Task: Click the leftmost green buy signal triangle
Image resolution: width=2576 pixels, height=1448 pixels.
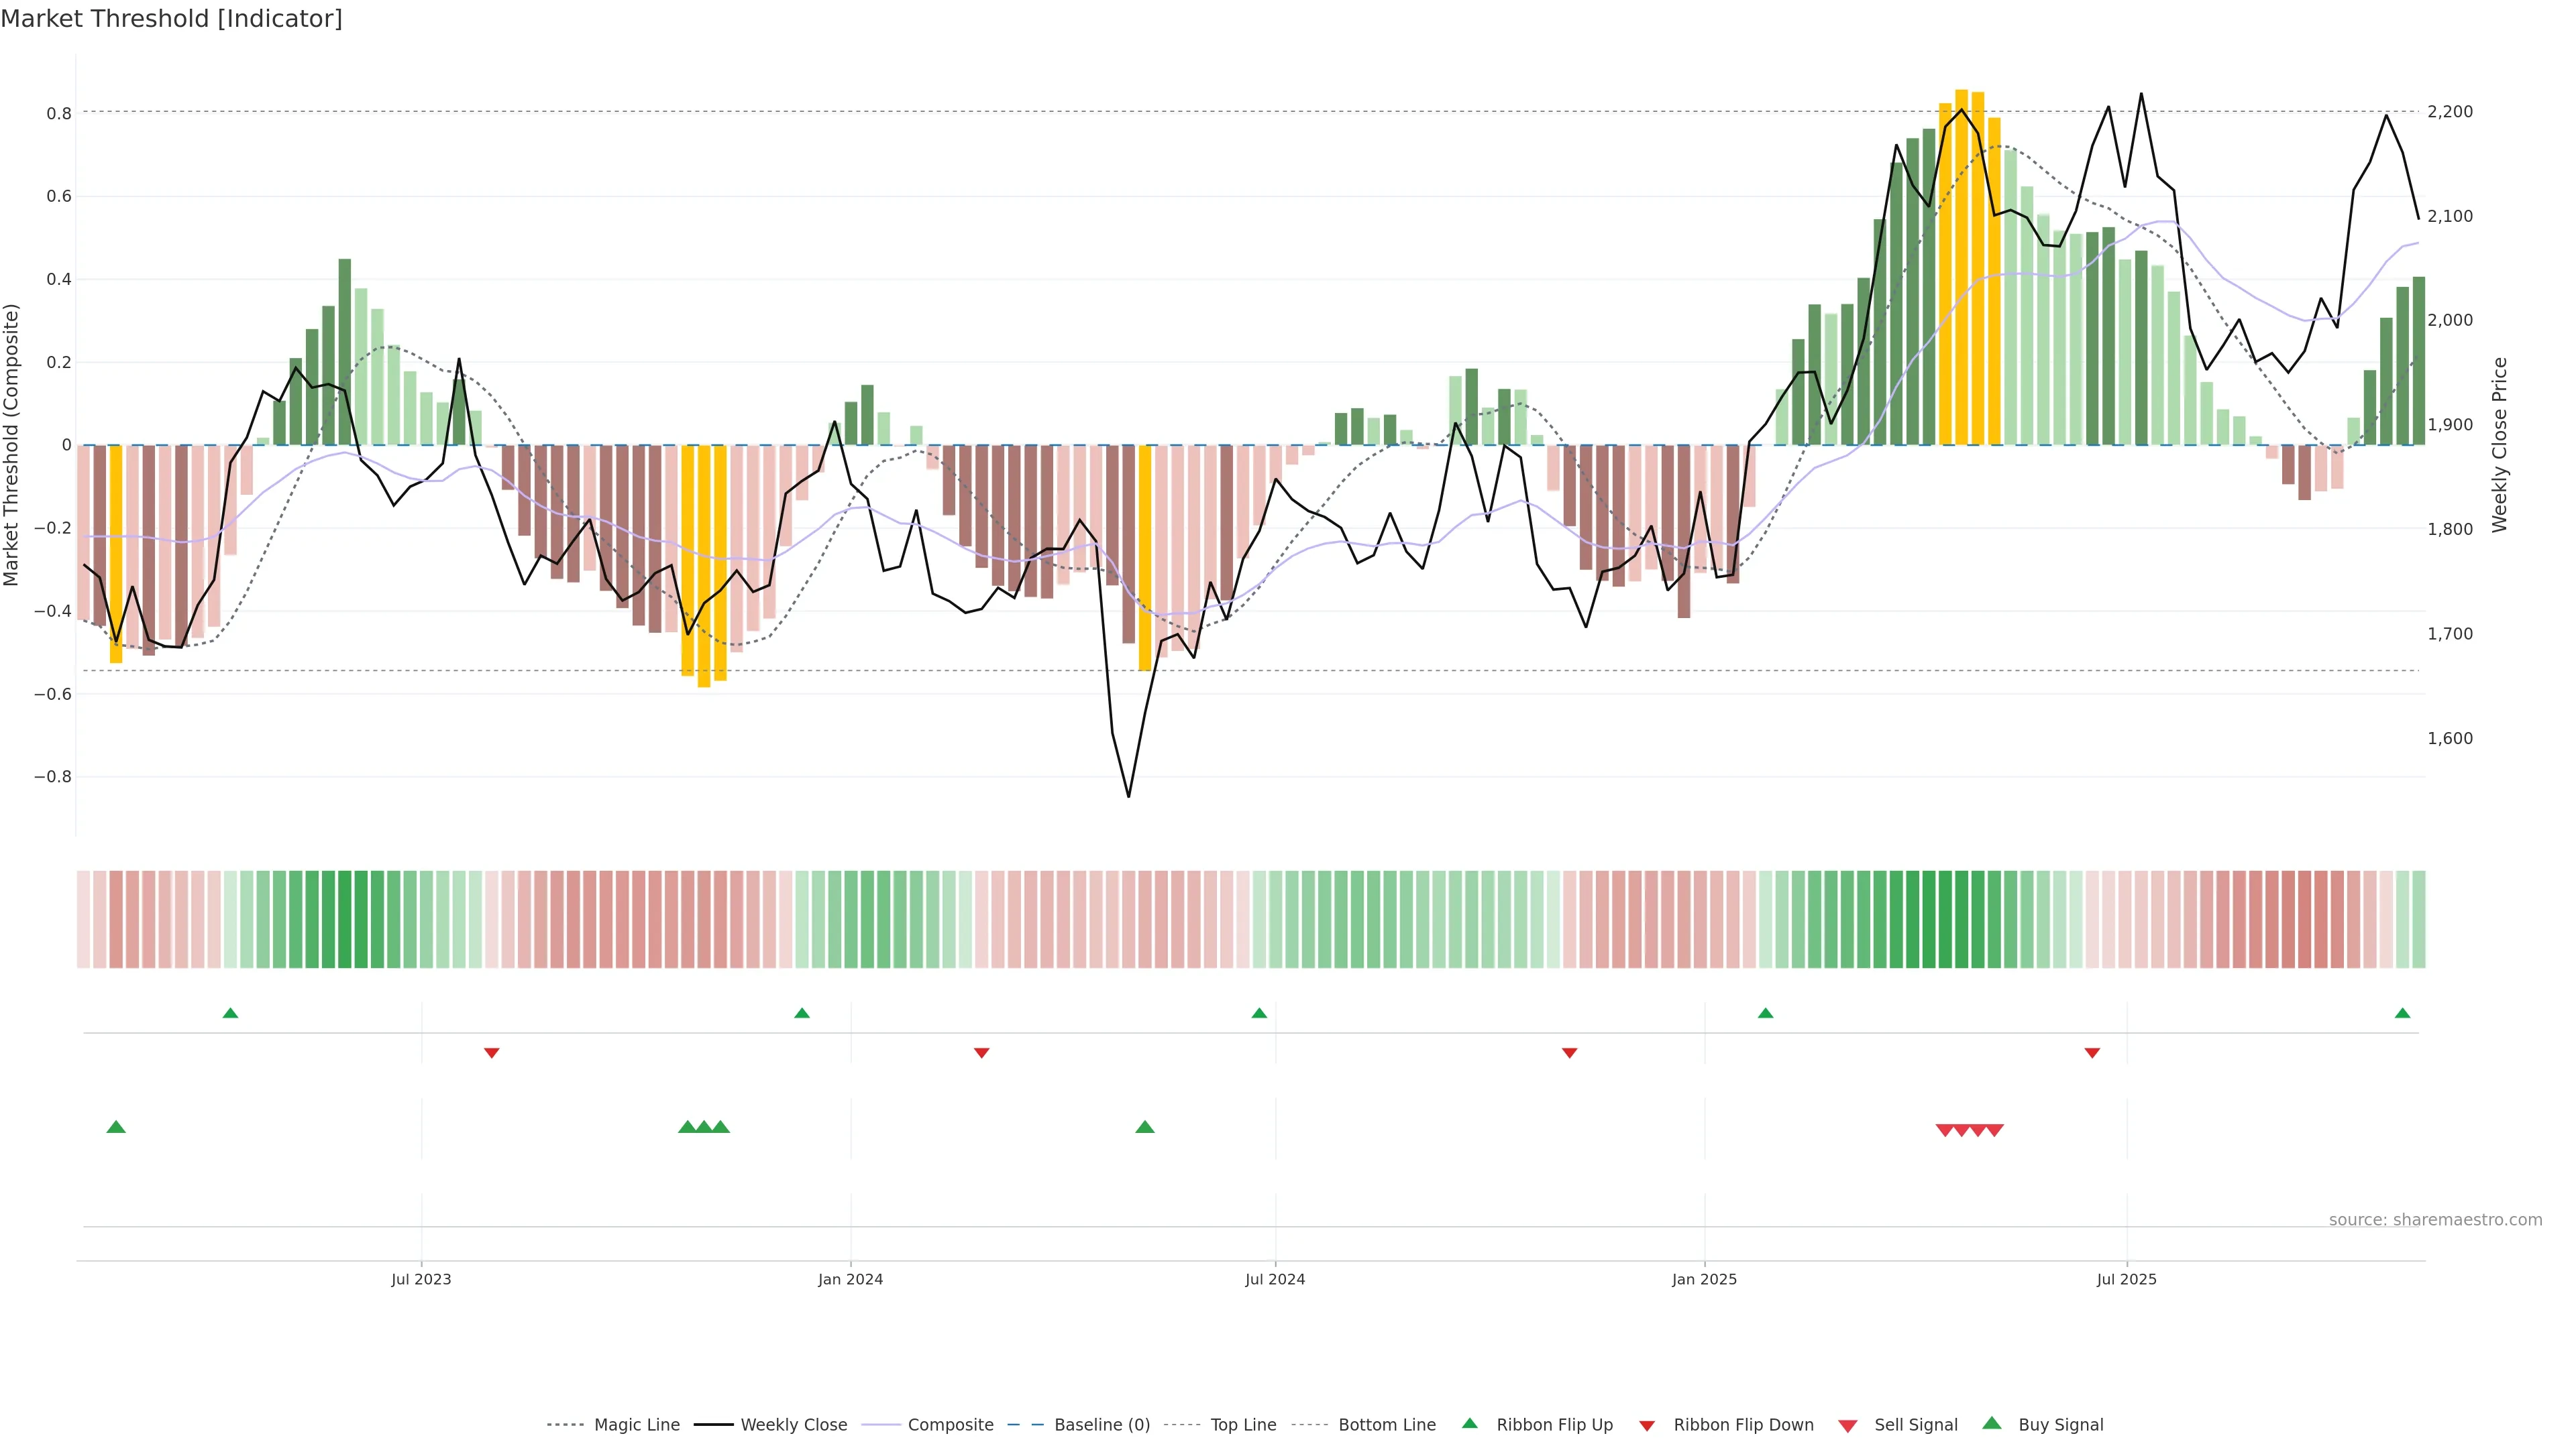Action: click(x=116, y=1127)
